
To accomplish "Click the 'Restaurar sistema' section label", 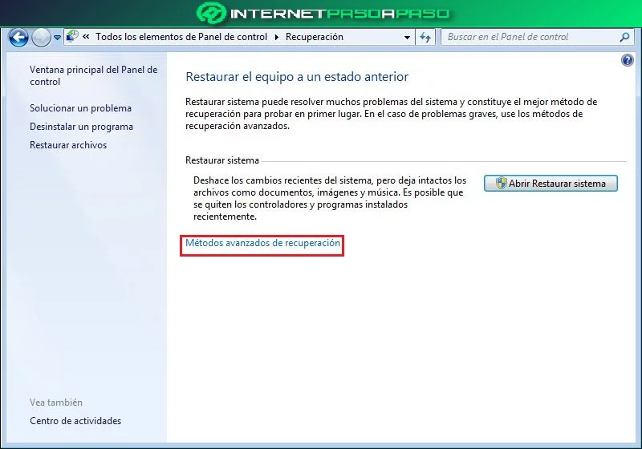I will click(x=222, y=160).
